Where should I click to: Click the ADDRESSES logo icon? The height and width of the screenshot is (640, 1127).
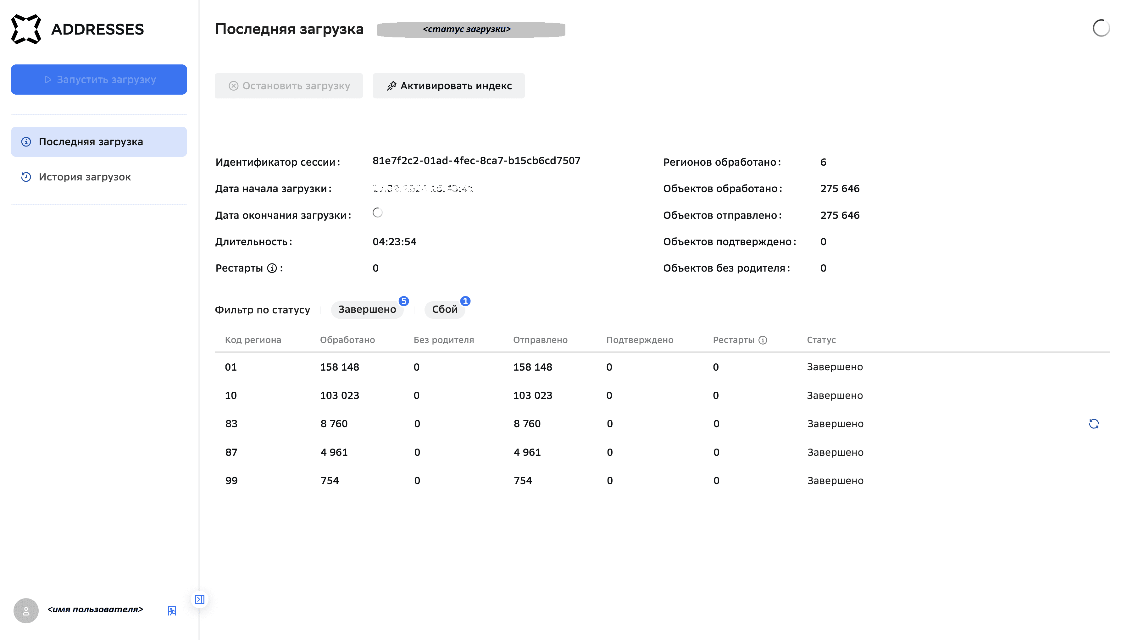(x=26, y=29)
